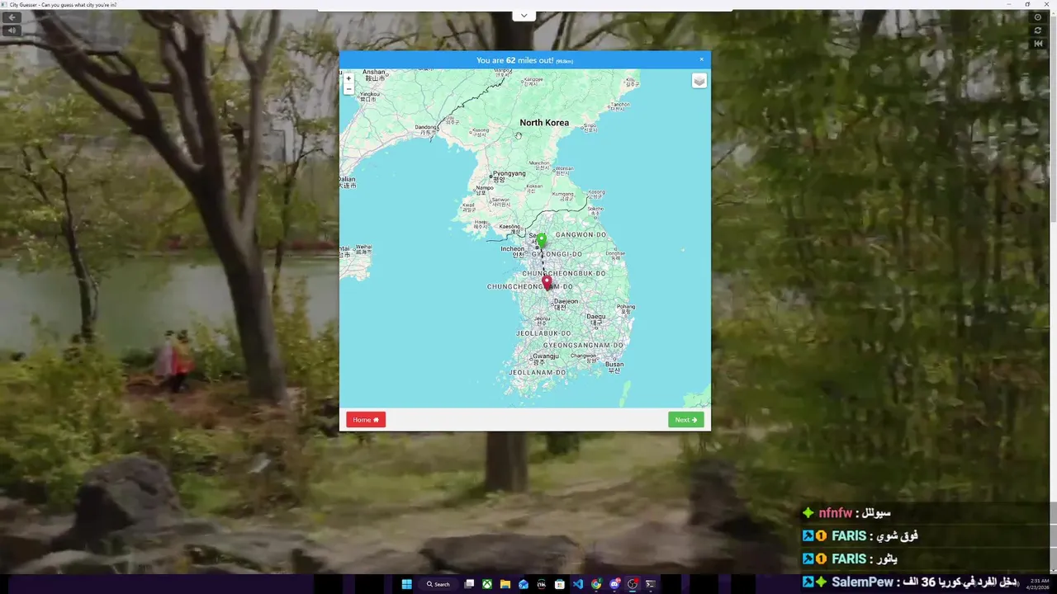
Task: Click the SalemPew chat username
Action: coord(863,582)
